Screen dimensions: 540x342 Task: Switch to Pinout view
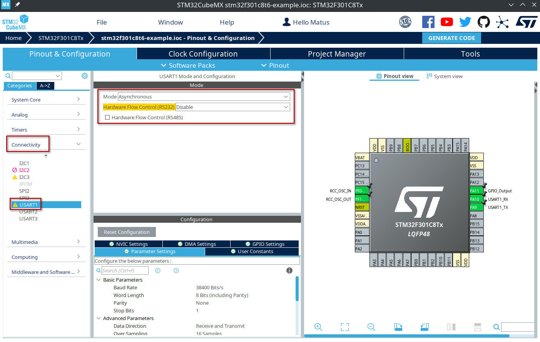coord(394,76)
